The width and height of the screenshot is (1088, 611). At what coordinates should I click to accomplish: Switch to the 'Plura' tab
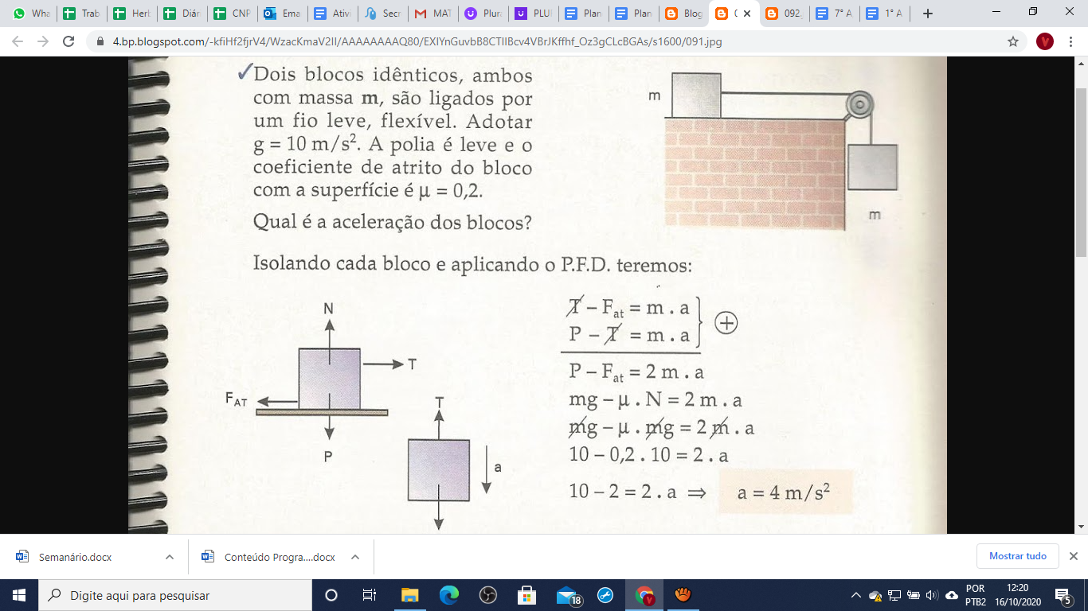coord(481,14)
